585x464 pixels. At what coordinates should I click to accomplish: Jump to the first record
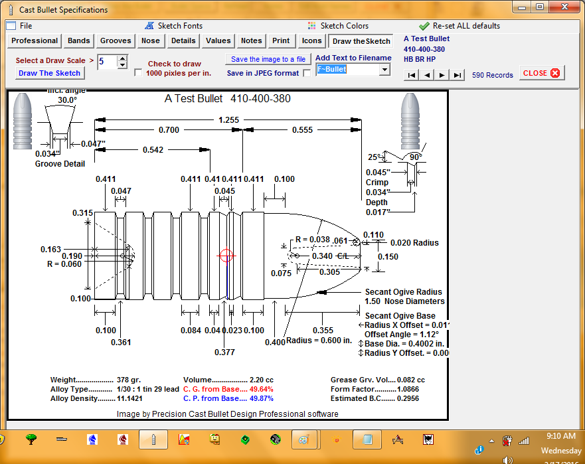pyautogui.click(x=412, y=75)
